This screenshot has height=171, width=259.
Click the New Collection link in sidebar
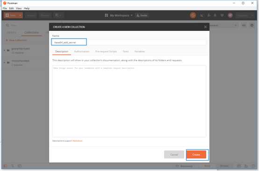(16, 40)
